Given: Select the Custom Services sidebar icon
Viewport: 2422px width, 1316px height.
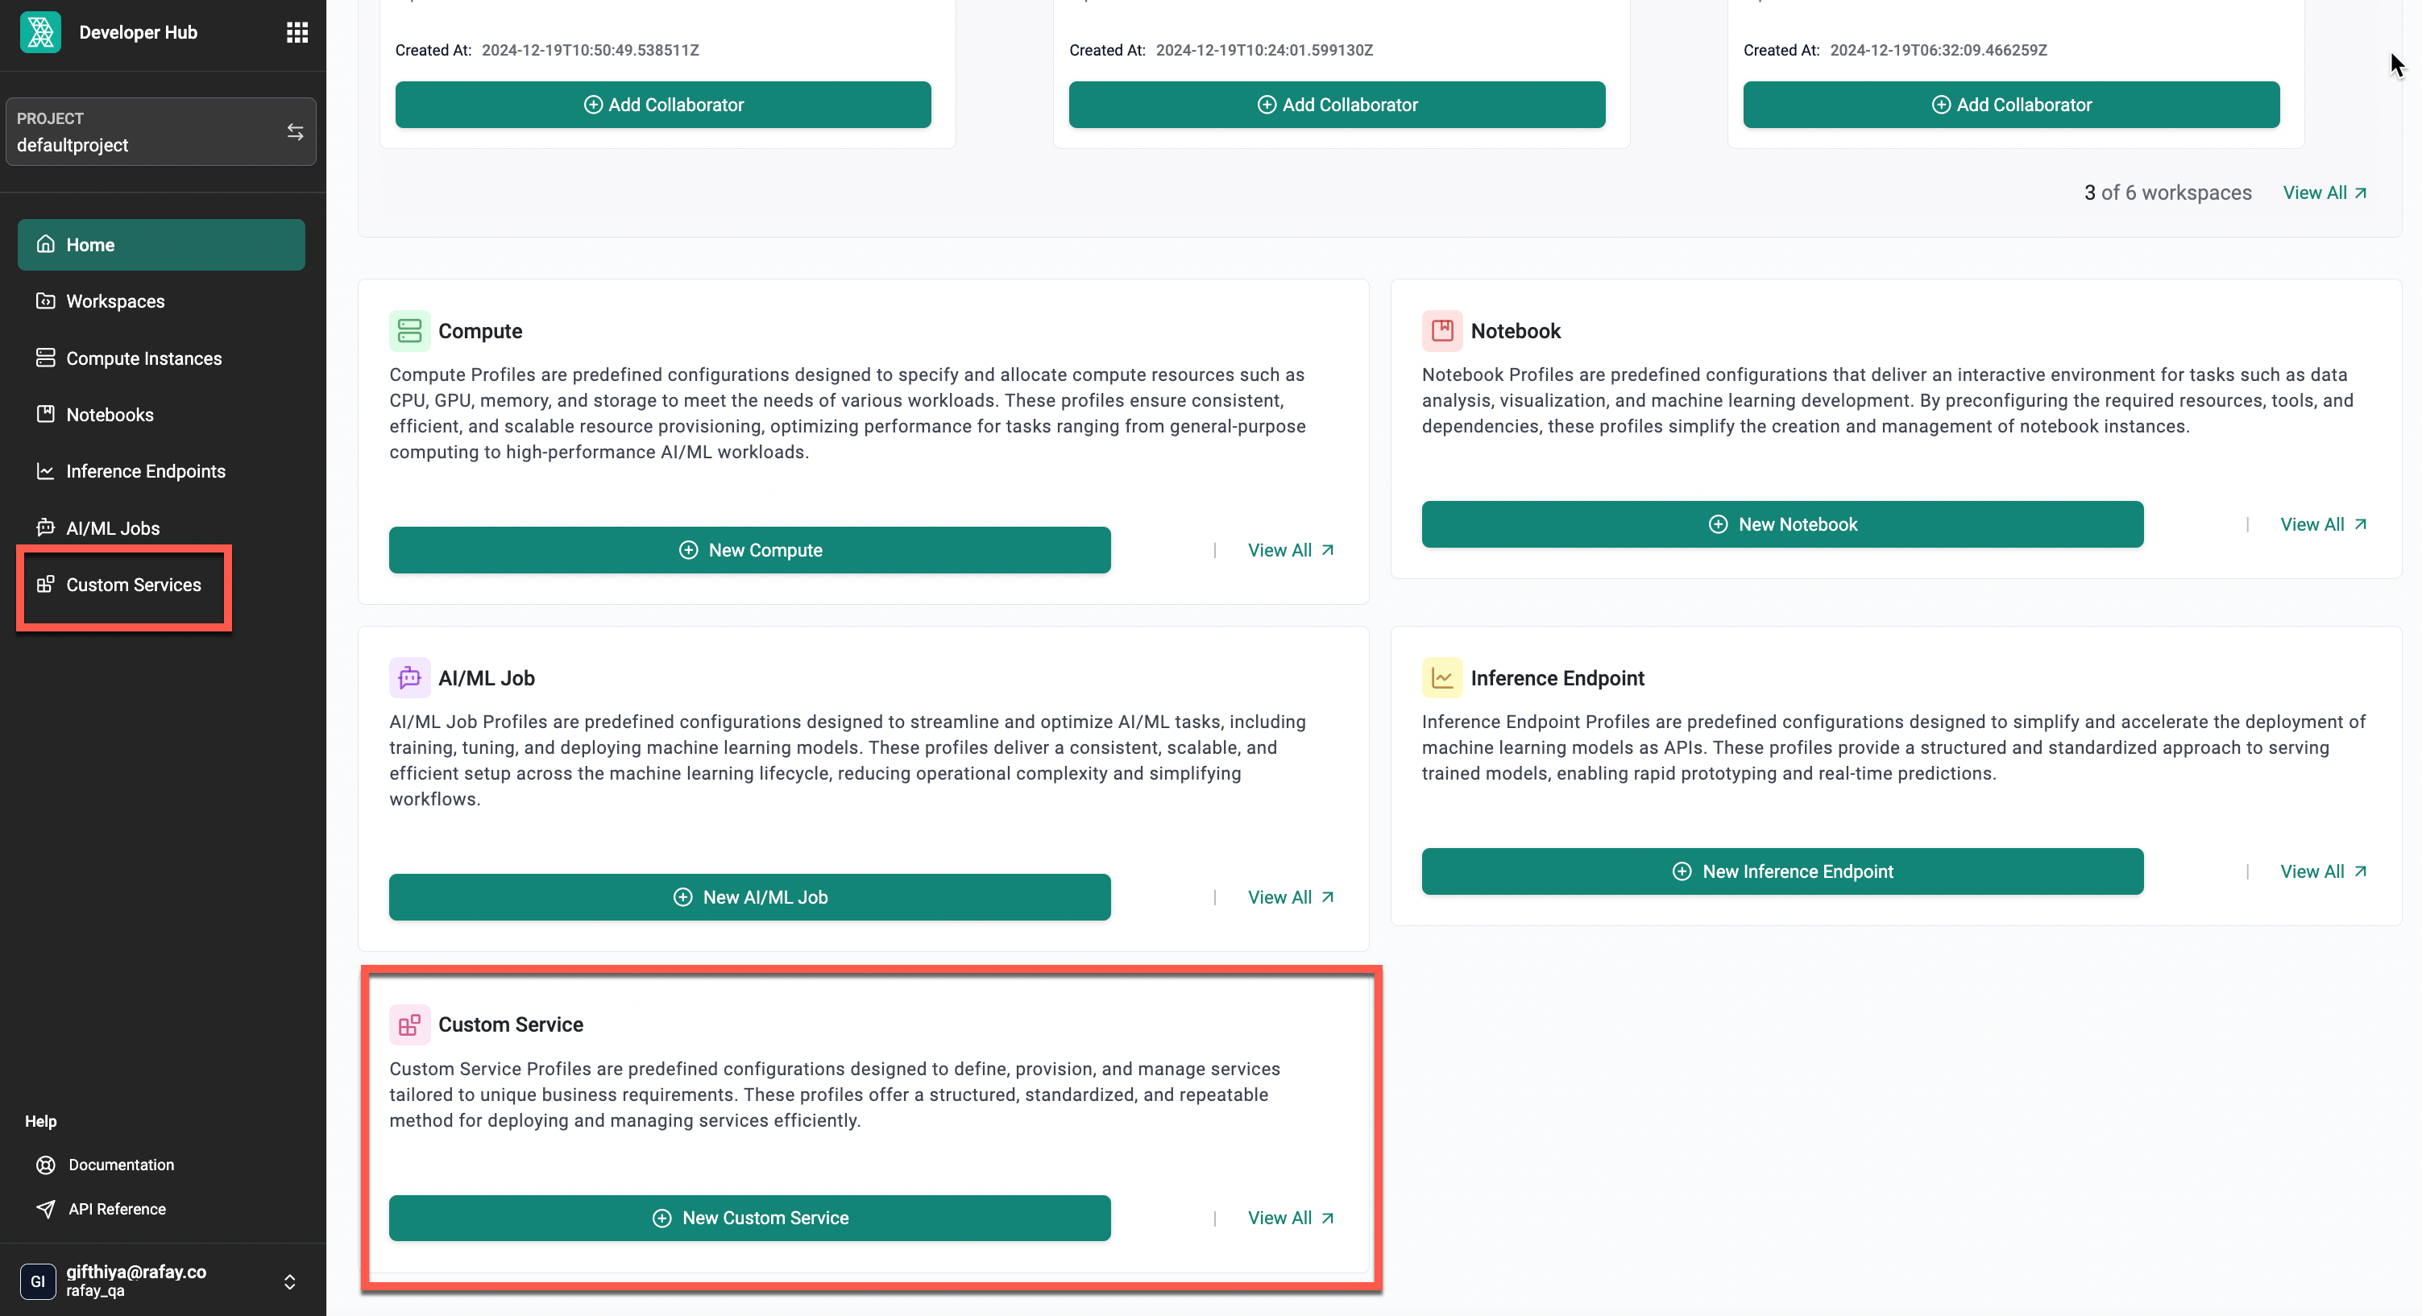Looking at the screenshot, I should [x=42, y=583].
